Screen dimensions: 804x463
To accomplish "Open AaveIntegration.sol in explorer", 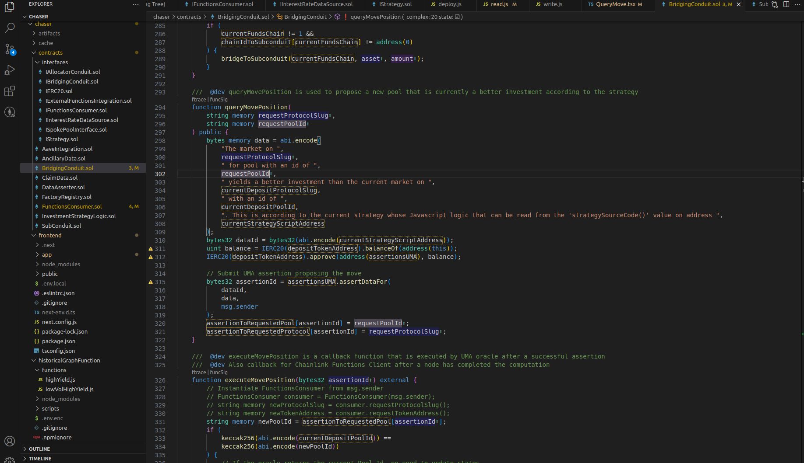I will [67, 149].
